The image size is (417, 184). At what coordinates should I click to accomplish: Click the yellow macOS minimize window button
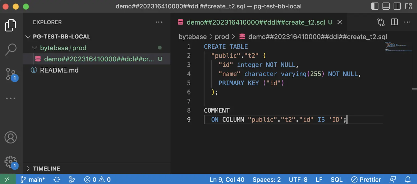pos(16,7)
